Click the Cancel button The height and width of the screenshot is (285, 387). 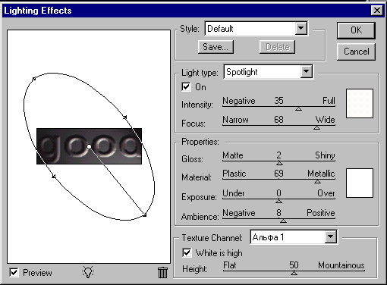(356, 52)
